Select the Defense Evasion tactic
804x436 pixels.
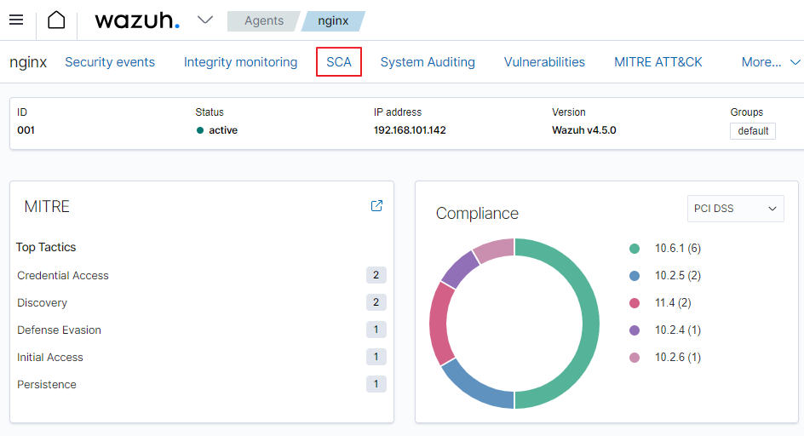(x=59, y=330)
